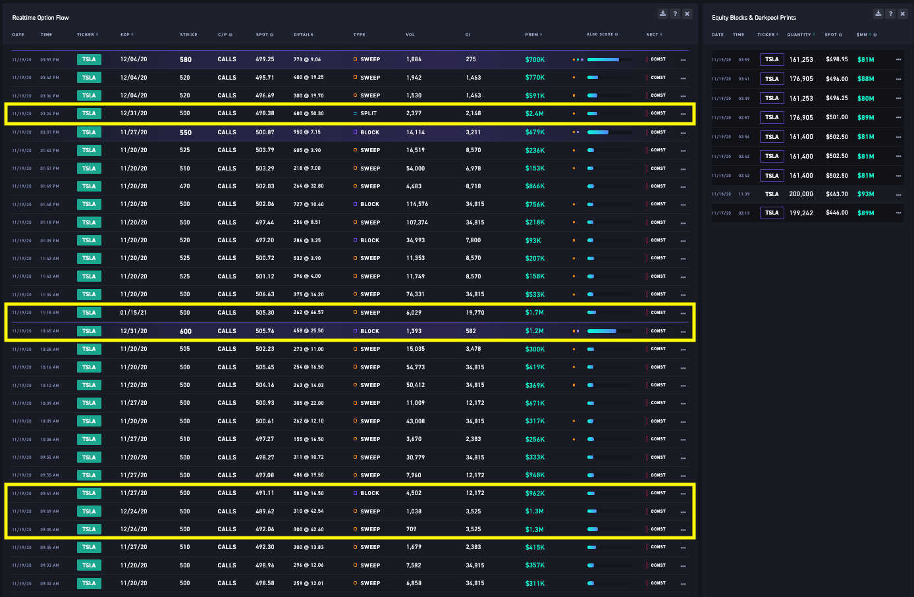The height and width of the screenshot is (597, 914).
Task: Click the $1.2M premium value
Action: (x=535, y=331)
